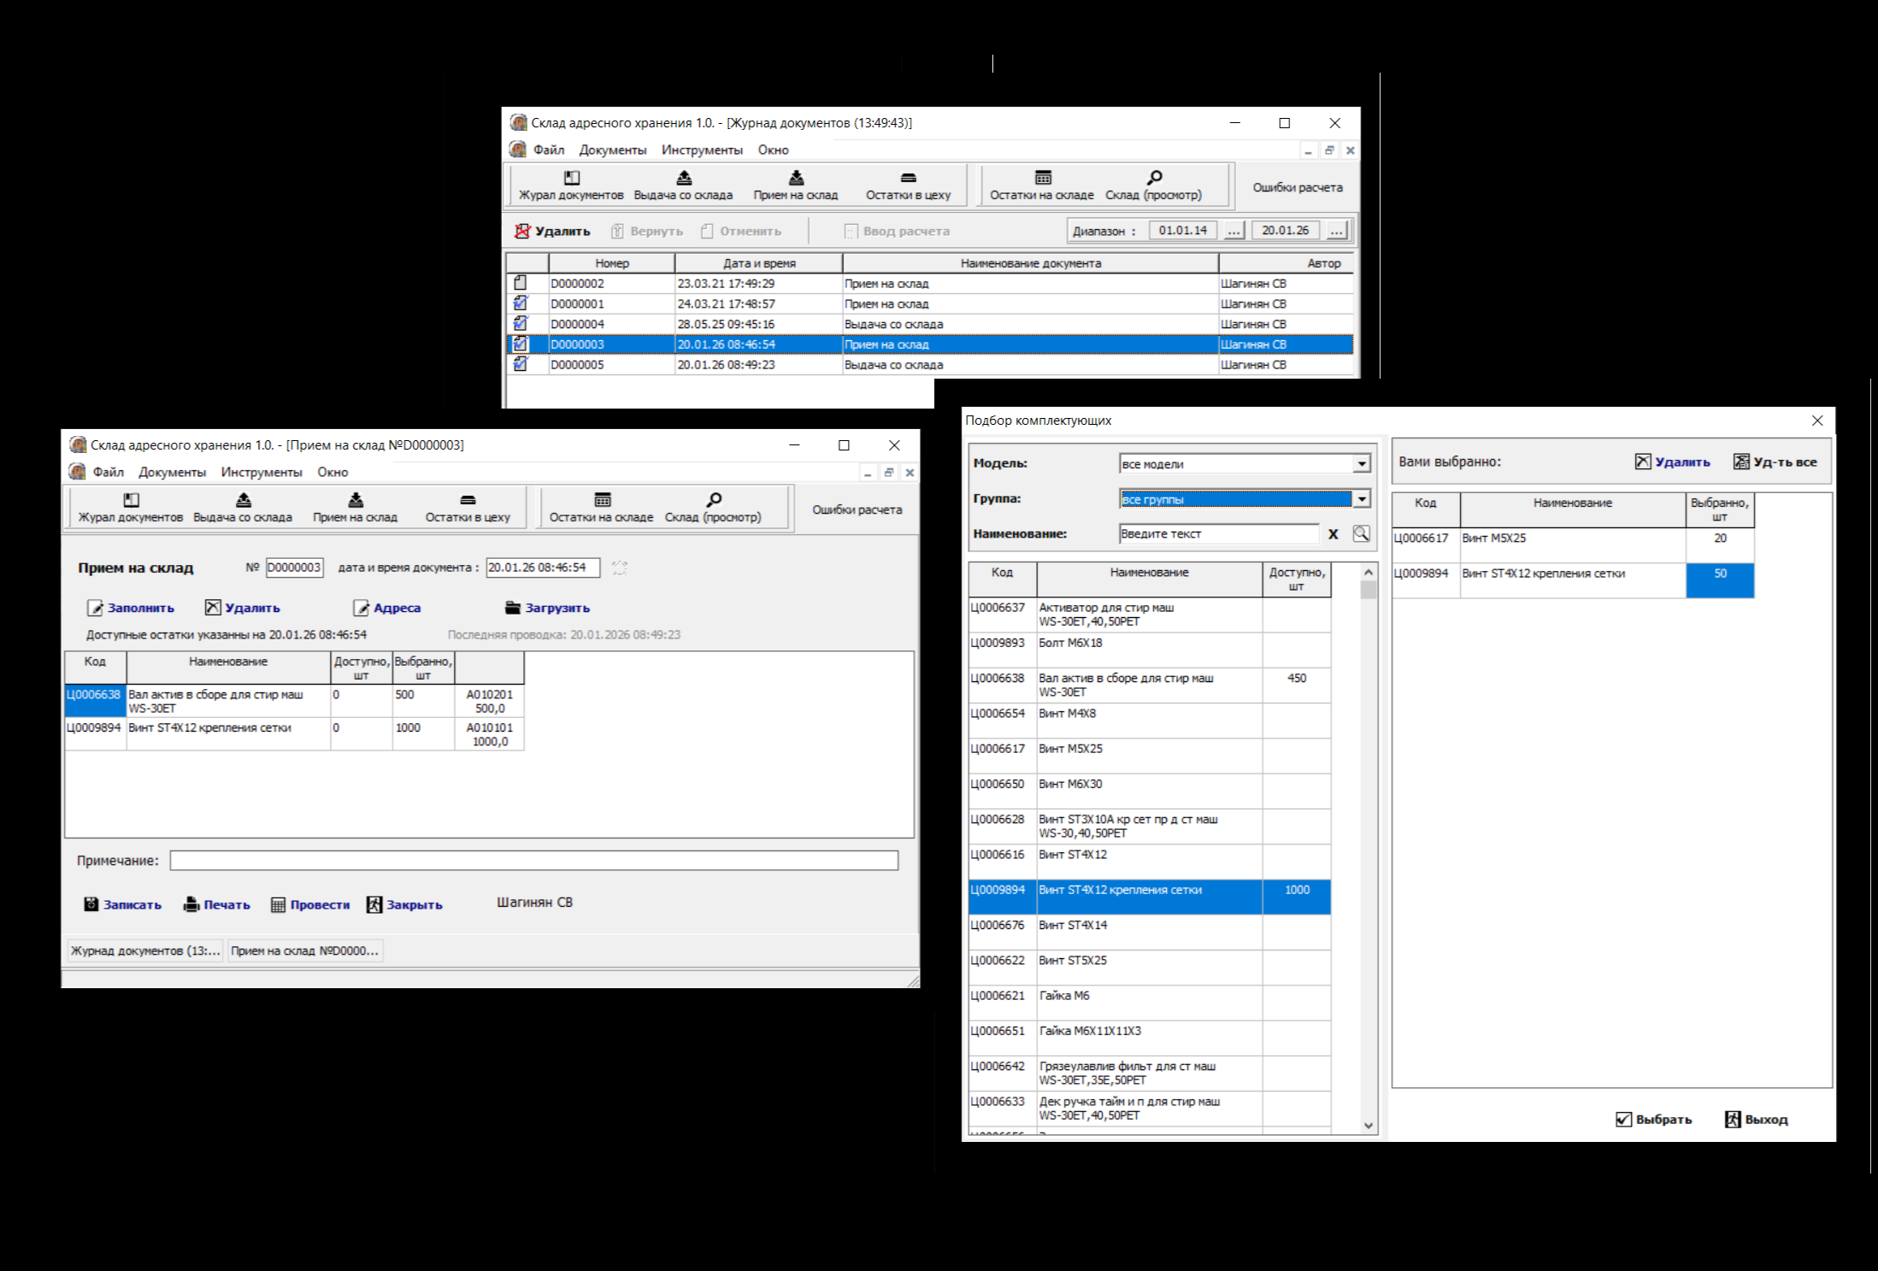Open date picker next to 01.01.14 range start
The width and height of the screenshot is (1878, 1271).
(1233, 231)
